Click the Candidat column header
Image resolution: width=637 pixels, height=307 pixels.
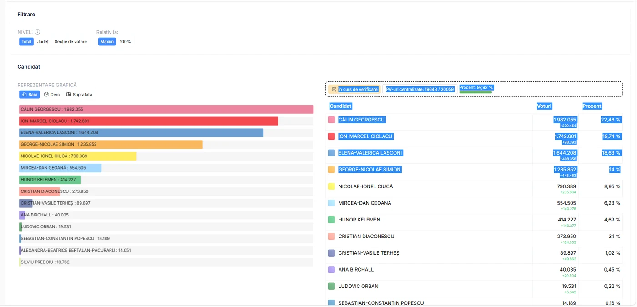[x=341, y=106]
